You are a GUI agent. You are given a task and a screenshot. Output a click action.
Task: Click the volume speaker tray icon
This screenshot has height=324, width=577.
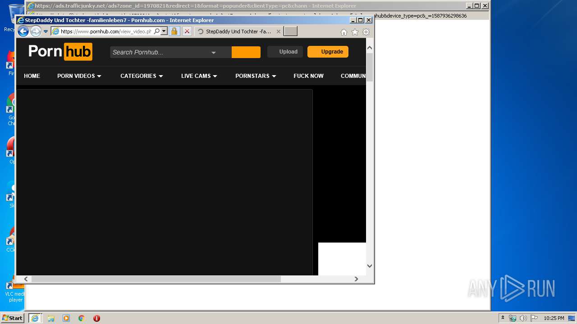(523, 318)
